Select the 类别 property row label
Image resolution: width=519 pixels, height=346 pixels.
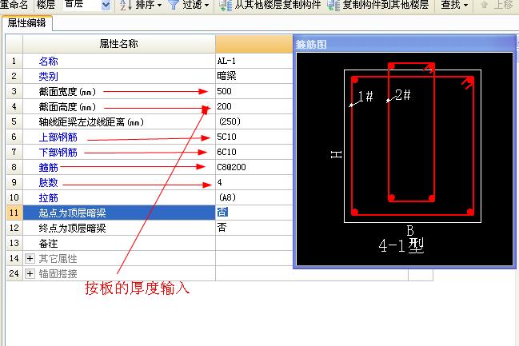pos(48,77)
